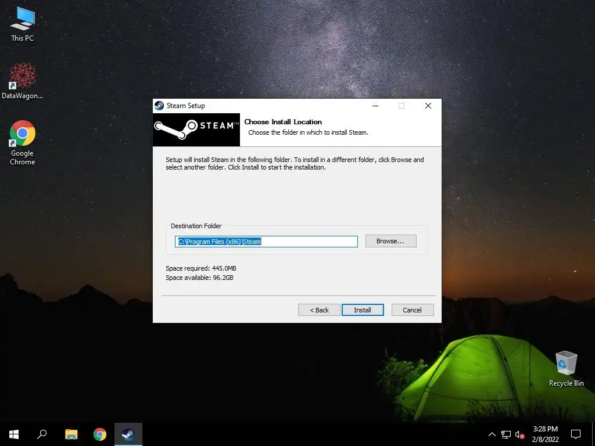Screen dimensions: 595x446
Task: Click the Install button
Action: click(363, 310)
